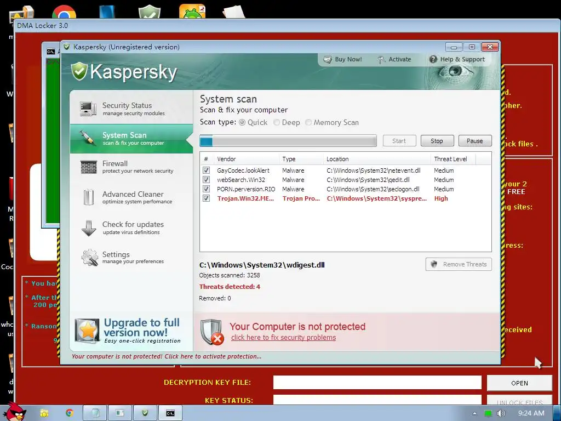Image resolution: width=561 pixels, height=421 pixels.
Task: Open Angry Birds start button in taskbar
Action: 15,412
